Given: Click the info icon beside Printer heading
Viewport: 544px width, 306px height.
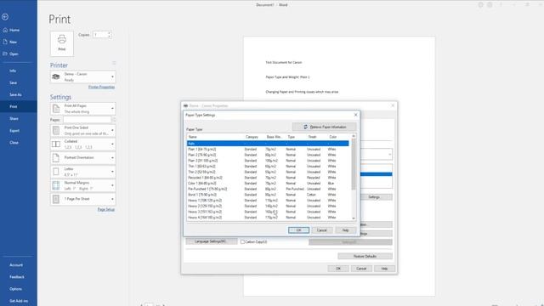Looking at the screenshot, I should coord(113,63).
